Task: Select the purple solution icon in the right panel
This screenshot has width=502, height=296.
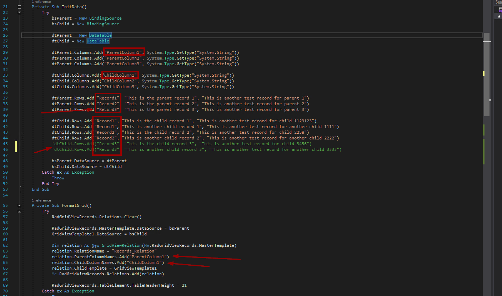Action: (501, 10)
